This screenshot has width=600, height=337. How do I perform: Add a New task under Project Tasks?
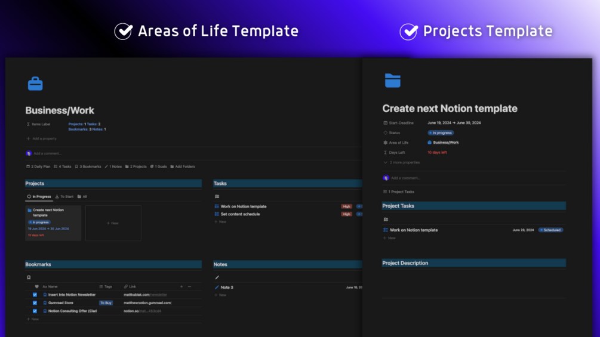389,238
